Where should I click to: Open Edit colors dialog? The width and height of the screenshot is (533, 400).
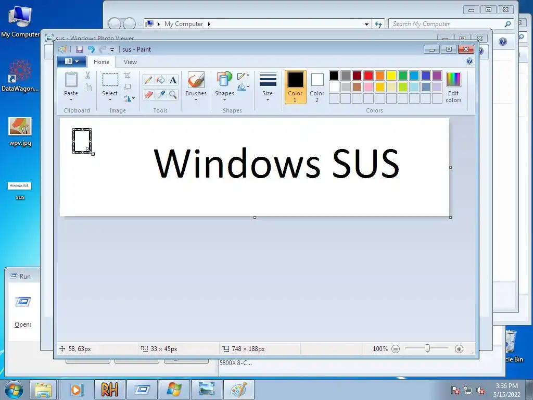click(454, 87)
